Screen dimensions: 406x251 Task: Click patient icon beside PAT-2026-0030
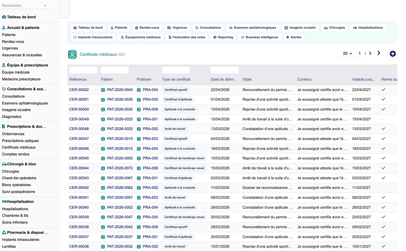pos(103,109)
